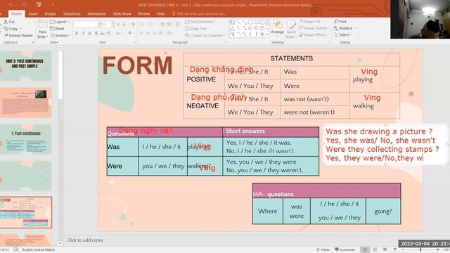
Task: Open the Layout dropdown
Action: pyautogui.click(x=59, y=22)
